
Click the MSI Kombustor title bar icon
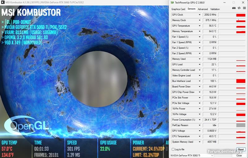tap(3, 2)
